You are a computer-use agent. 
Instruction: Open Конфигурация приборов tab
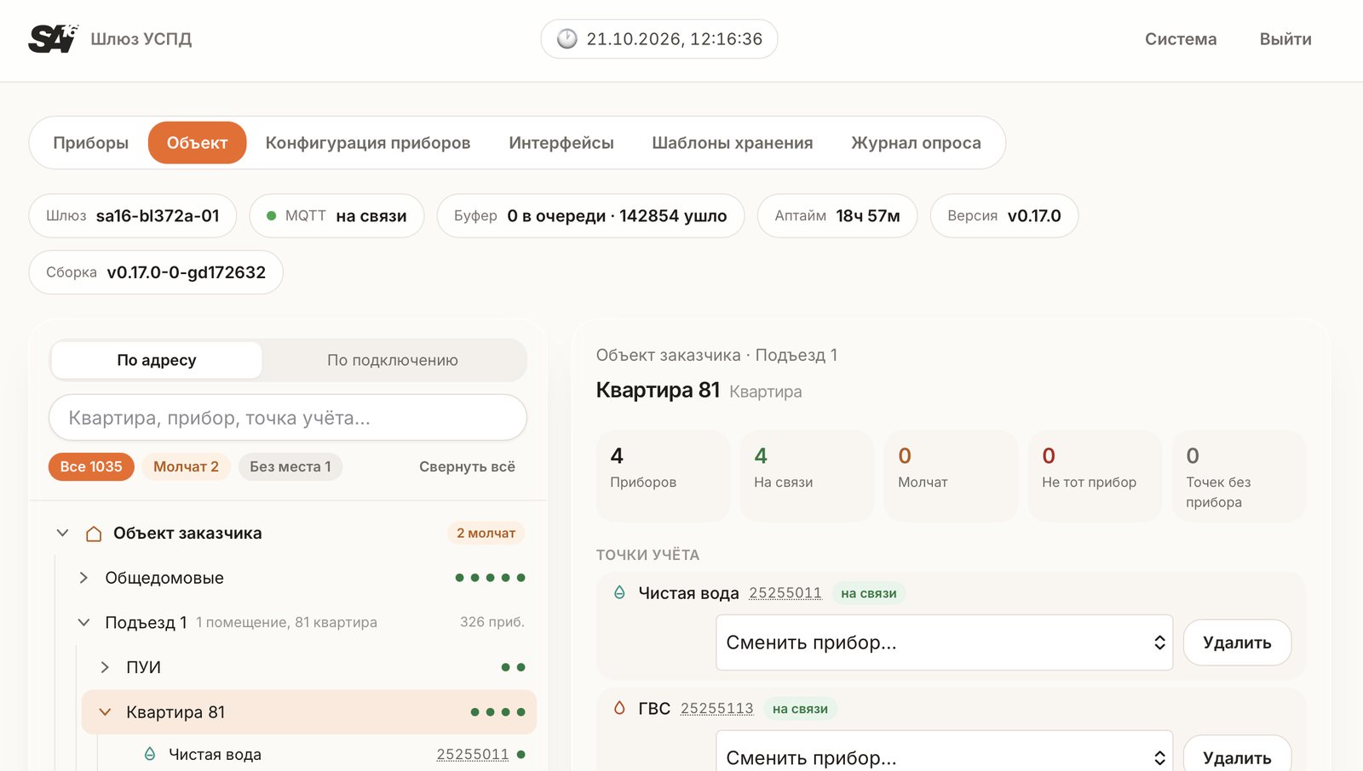click(x=368, y=143)
